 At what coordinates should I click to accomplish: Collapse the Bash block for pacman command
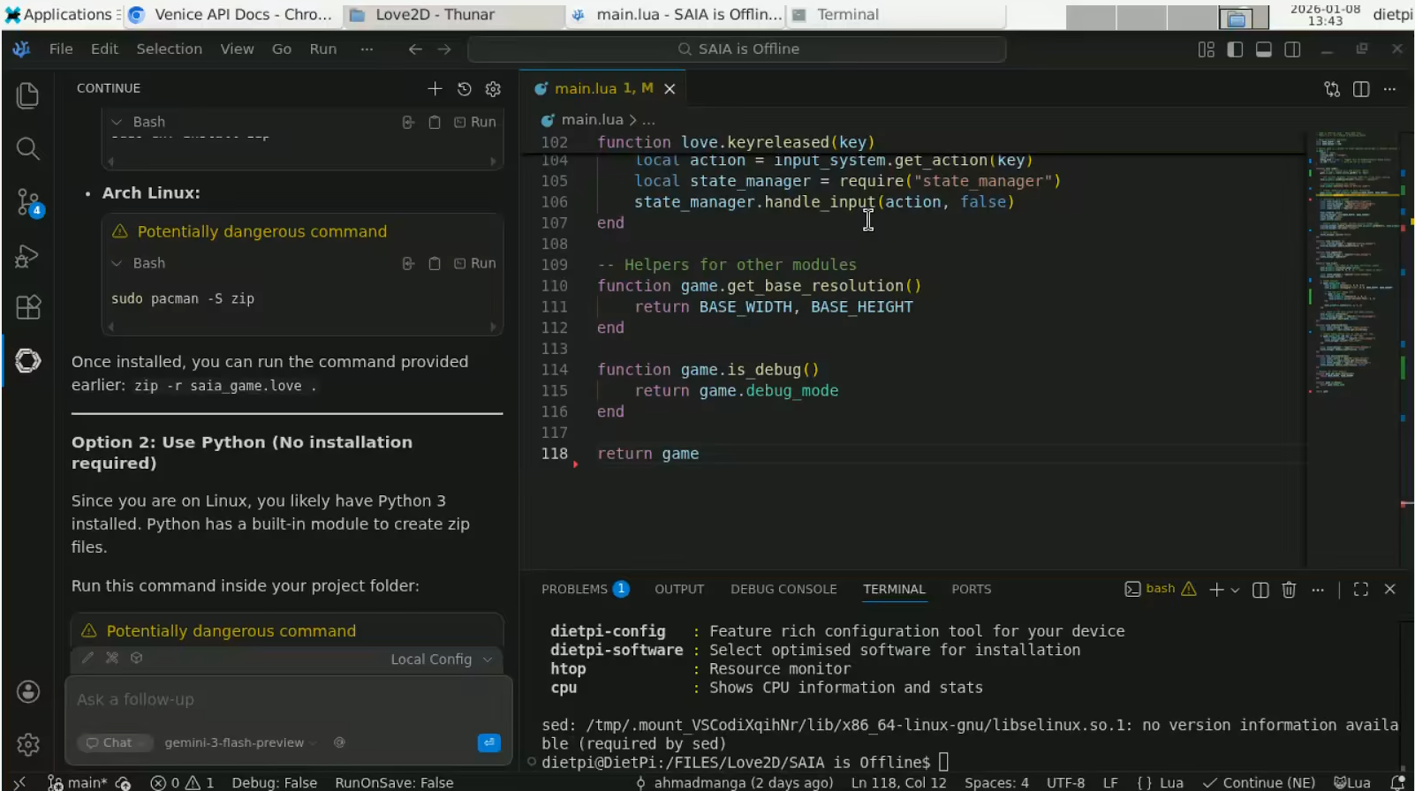[x=117, y=263]
